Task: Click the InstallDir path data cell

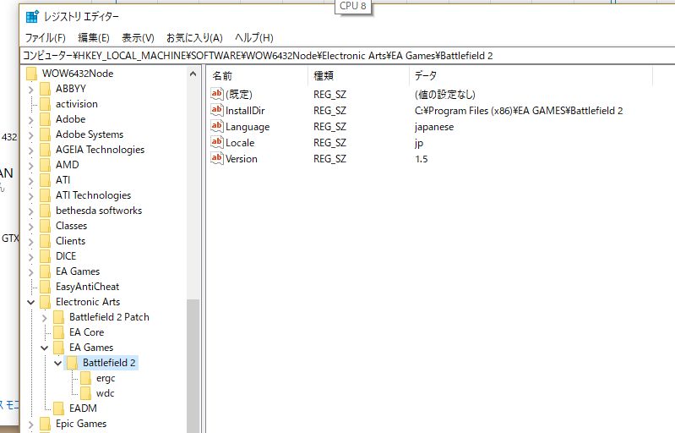Action: tap(519, 111)
